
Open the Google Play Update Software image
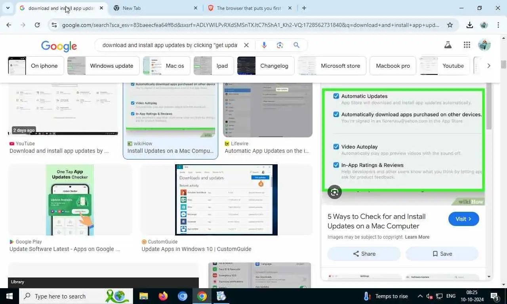70,200
